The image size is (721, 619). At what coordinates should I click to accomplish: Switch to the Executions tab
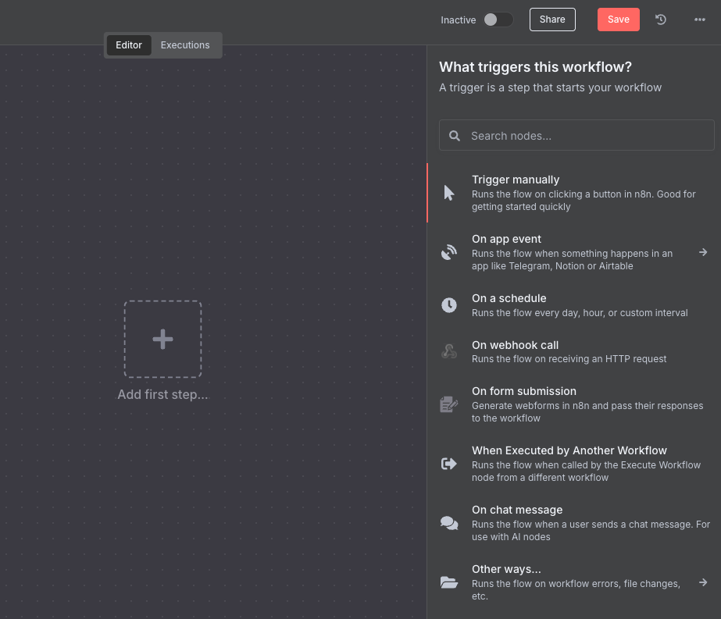pos(185,45)
